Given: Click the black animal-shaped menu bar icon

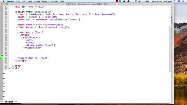Looking at the screenshot, I should coord(128,1).
